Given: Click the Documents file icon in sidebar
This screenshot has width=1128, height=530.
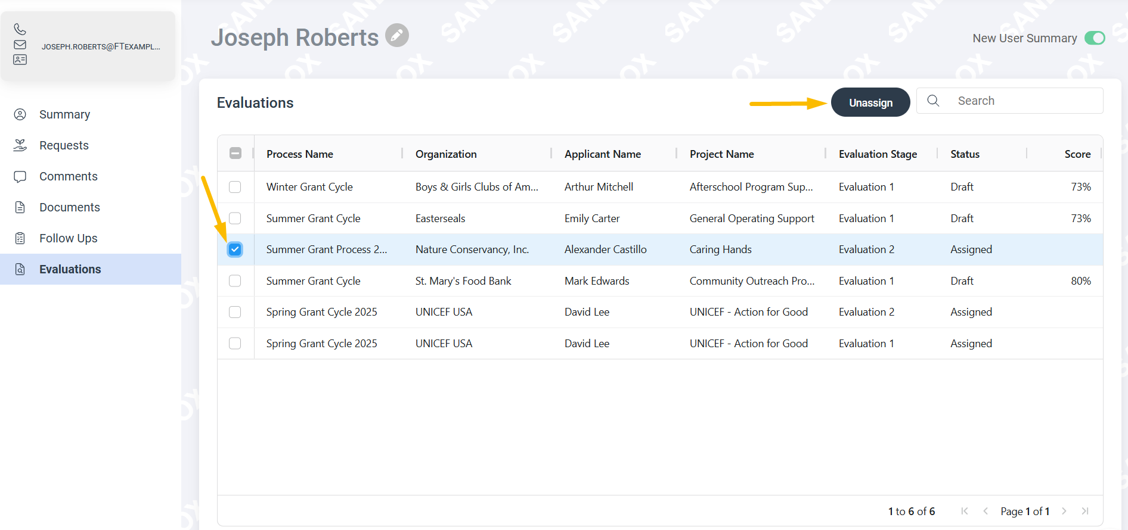Looking at the screenshot, I should pyautogui.click(x=20, y=207).
